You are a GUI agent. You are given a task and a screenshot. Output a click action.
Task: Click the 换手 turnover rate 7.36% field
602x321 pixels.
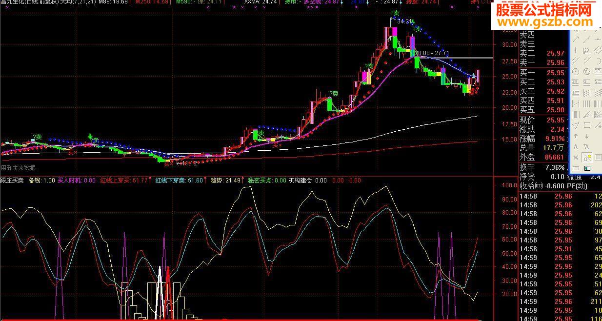[x=542, y=167]
